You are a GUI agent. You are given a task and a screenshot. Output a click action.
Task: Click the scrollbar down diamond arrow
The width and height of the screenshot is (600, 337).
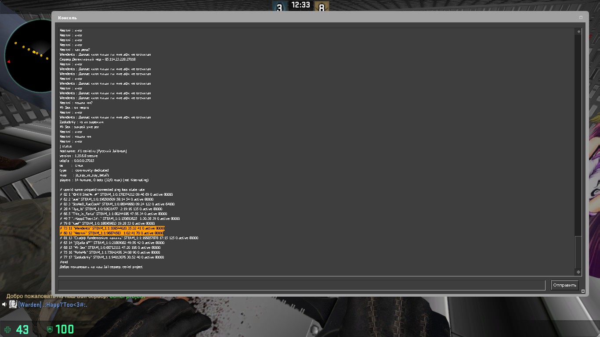pyautogui.click(x=578, y=272)
